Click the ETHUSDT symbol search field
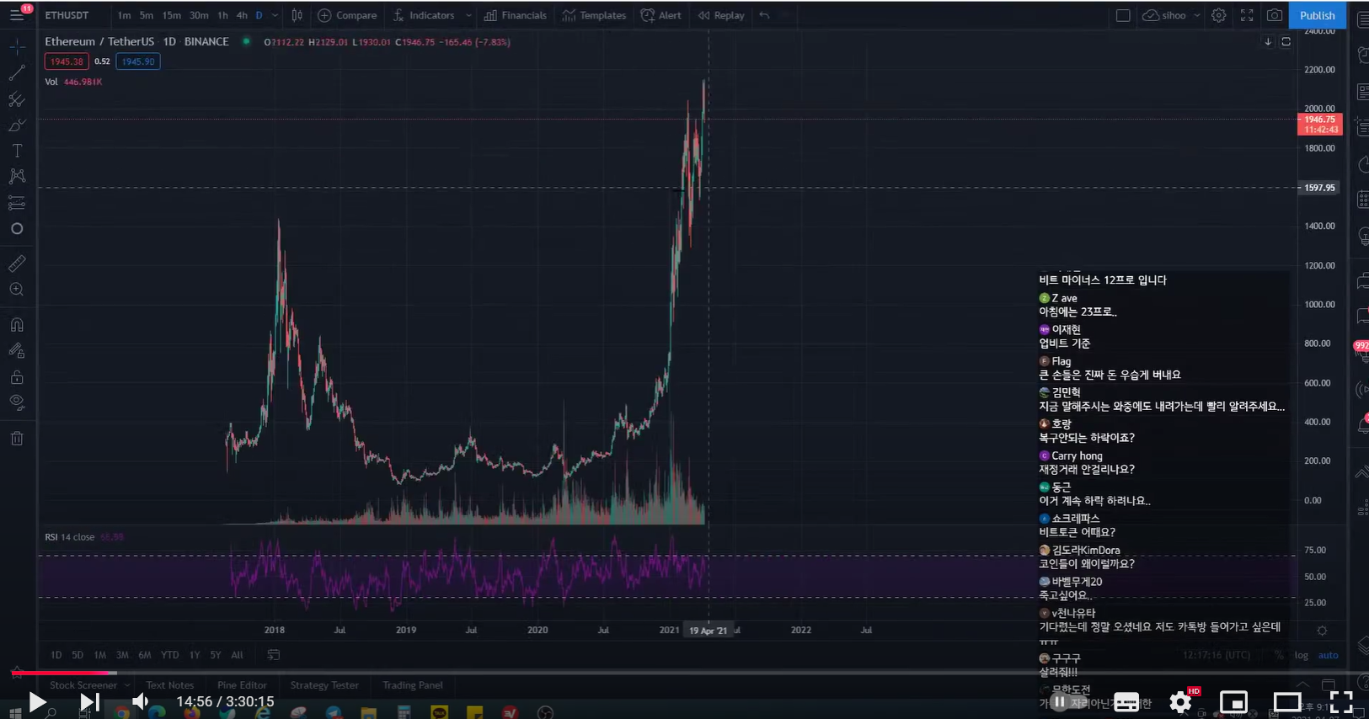1369x719 pixels. pyautogui.click(x=67, y=15)
